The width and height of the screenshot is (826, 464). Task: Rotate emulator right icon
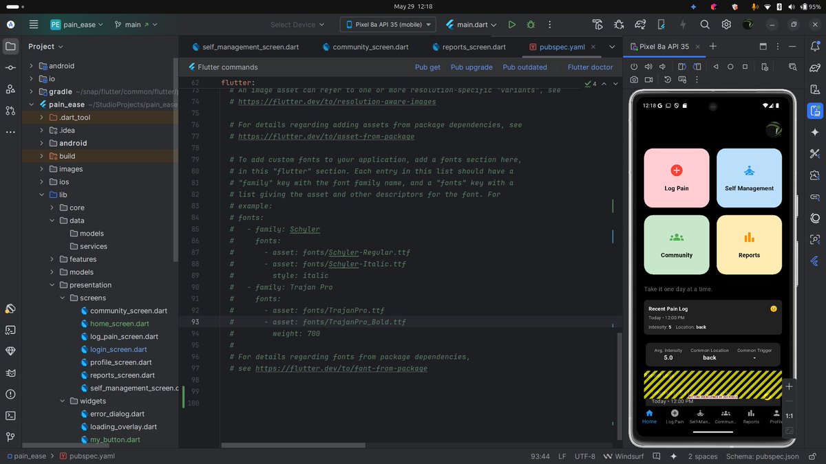(697, 67)
